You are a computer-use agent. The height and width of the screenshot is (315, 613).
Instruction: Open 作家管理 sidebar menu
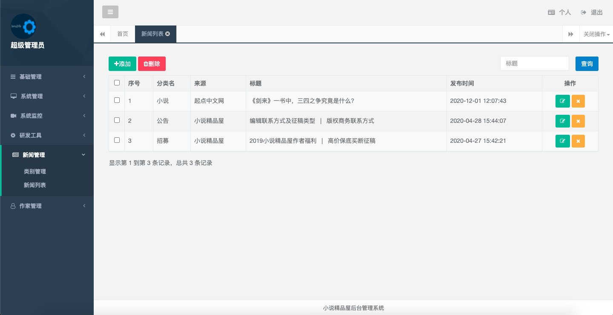click(47, 206)
